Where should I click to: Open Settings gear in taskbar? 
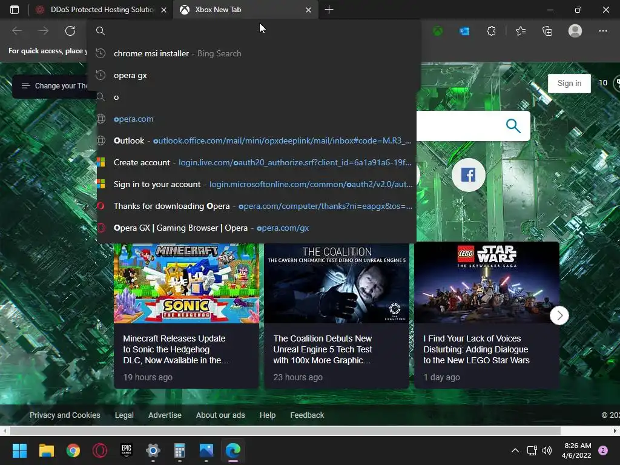[x=153, y=450]
